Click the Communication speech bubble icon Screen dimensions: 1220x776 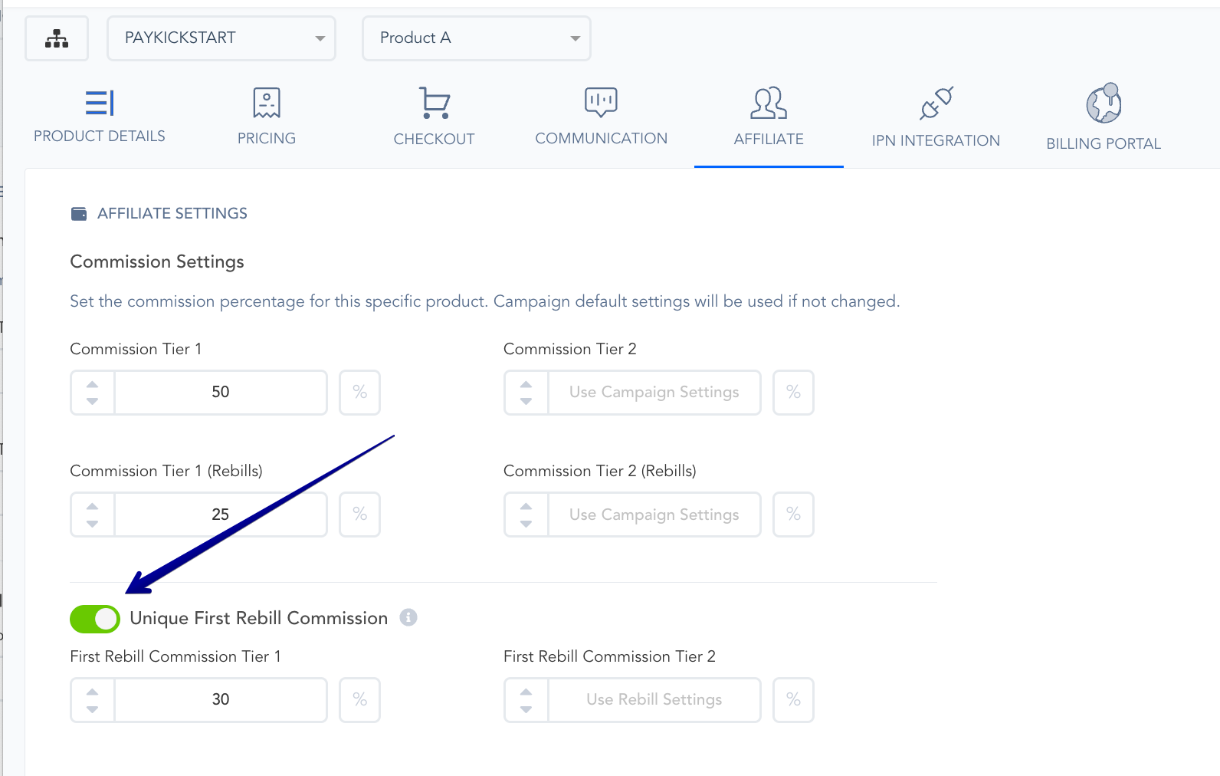pos(601,102)
